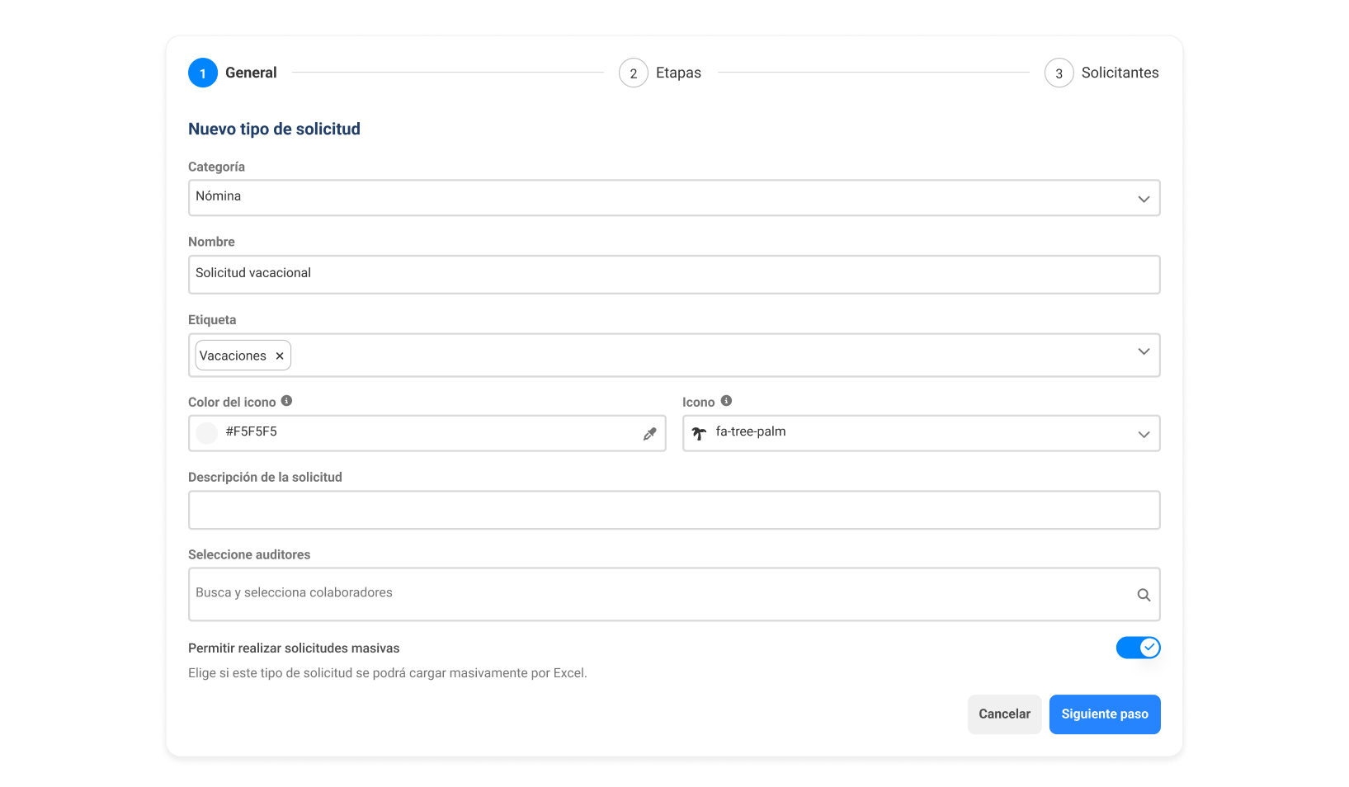Open the Icono dropdown showing fa-tree-palm
This screenshot has height=787, width=1349.
1144,435
